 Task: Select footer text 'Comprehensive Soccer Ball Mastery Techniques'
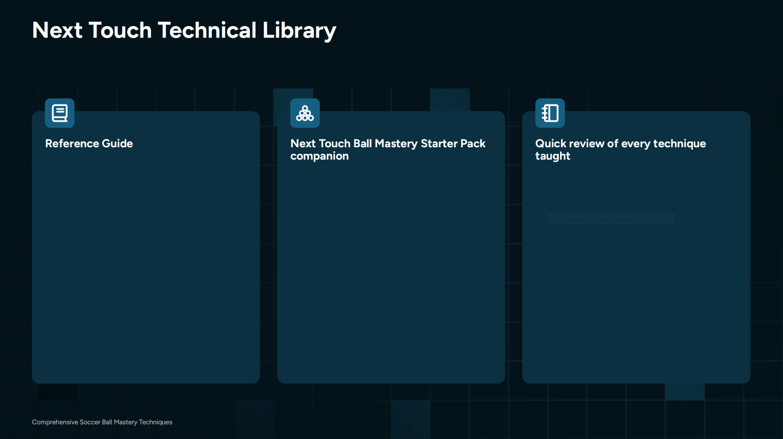coord(102,422)
